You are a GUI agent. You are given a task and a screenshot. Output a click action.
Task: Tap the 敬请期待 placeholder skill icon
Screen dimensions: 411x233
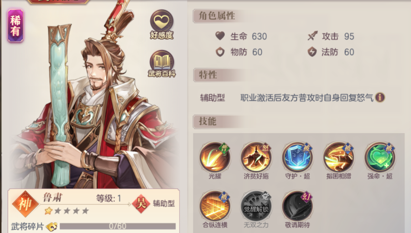click(297, 206)
